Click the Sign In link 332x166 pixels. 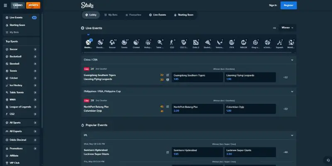coord(273,5)
